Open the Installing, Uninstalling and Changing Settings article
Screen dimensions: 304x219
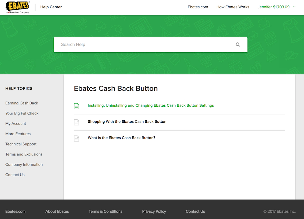click(151, 105)
